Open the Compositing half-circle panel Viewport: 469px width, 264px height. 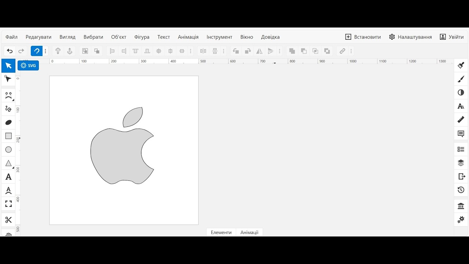[x=461, y=92]
